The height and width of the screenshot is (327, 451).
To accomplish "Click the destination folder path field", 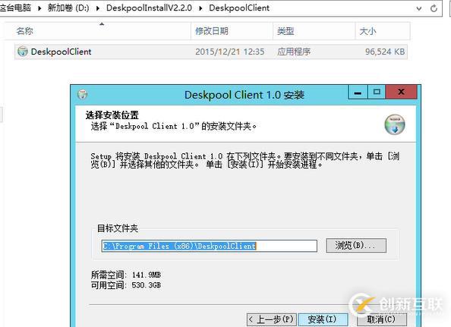I will [210, 246].
